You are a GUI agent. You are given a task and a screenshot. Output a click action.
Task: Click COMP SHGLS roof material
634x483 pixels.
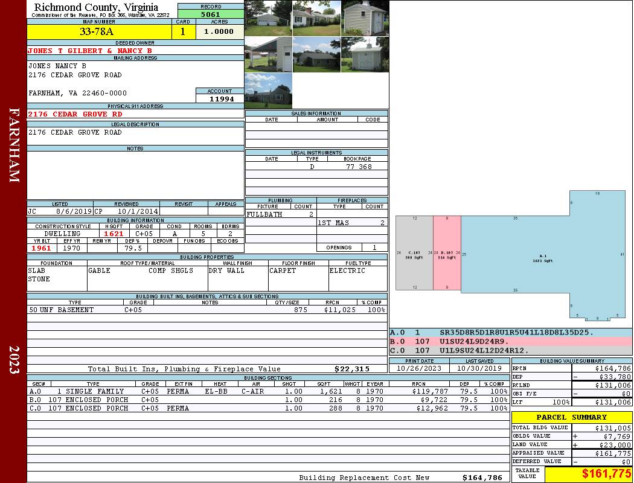tap(171, 270)
